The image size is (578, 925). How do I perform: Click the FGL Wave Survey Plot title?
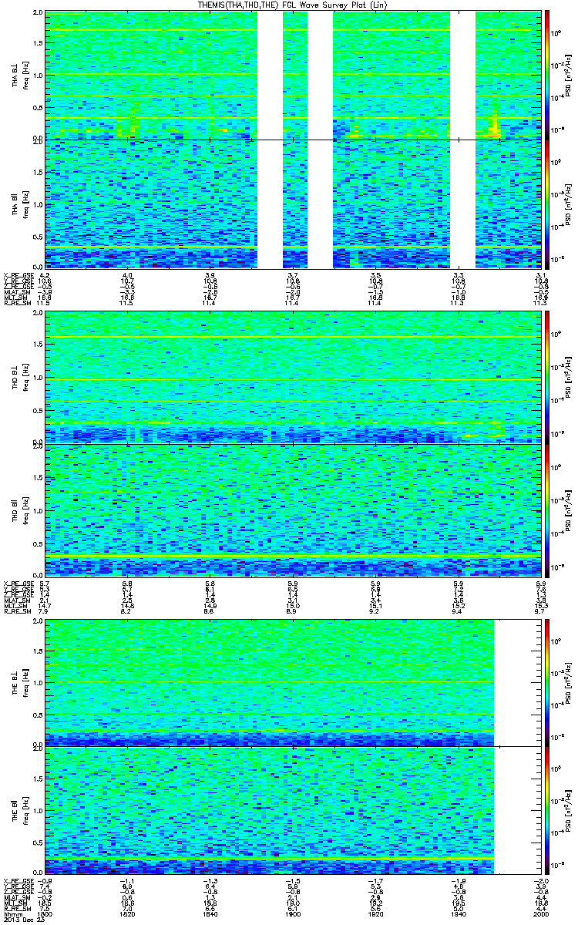pos(292,5)
